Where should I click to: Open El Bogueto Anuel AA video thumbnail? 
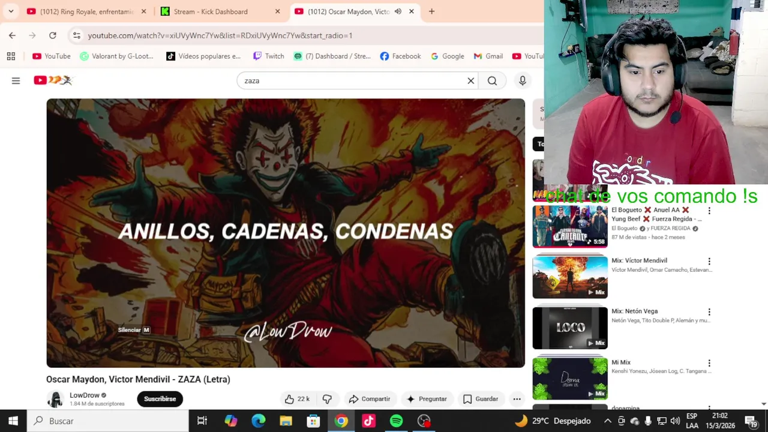(570, 226)
